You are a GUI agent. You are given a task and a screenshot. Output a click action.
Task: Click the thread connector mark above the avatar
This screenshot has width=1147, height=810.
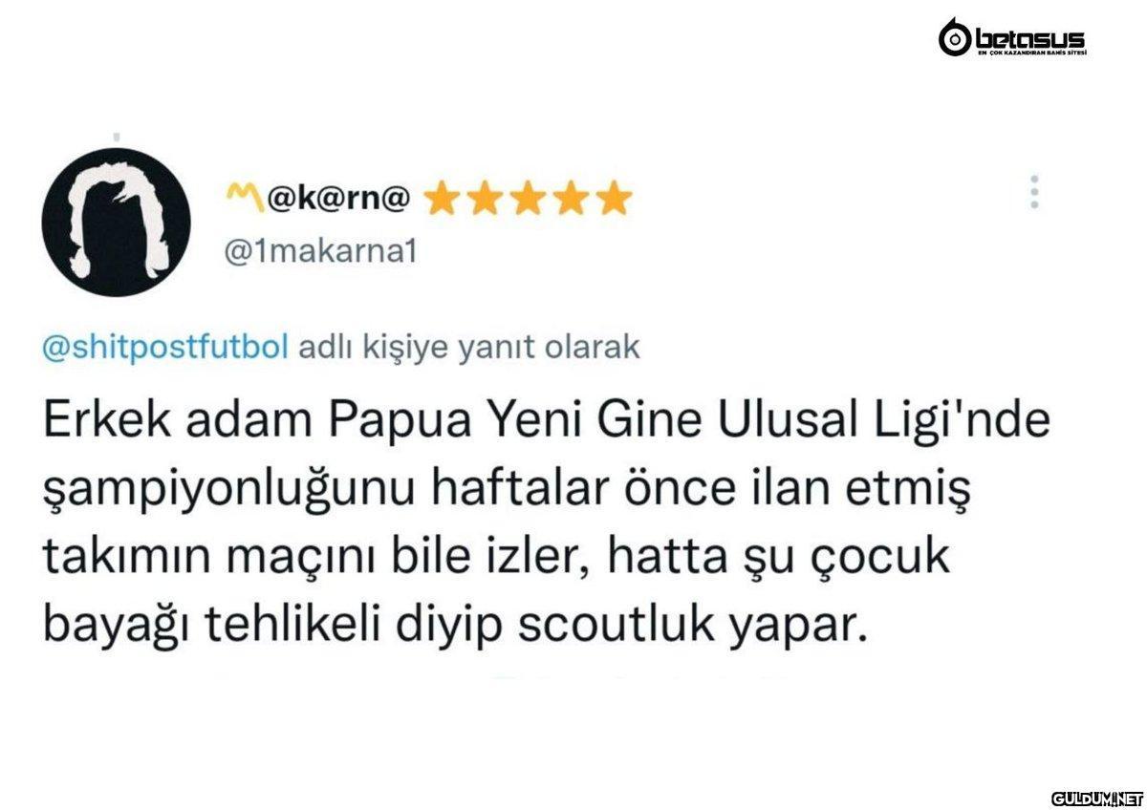pyautogui.click(x=117, y=137)
